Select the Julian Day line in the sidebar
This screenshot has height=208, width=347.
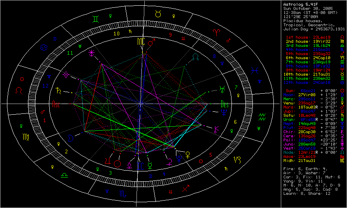(314, 29)
